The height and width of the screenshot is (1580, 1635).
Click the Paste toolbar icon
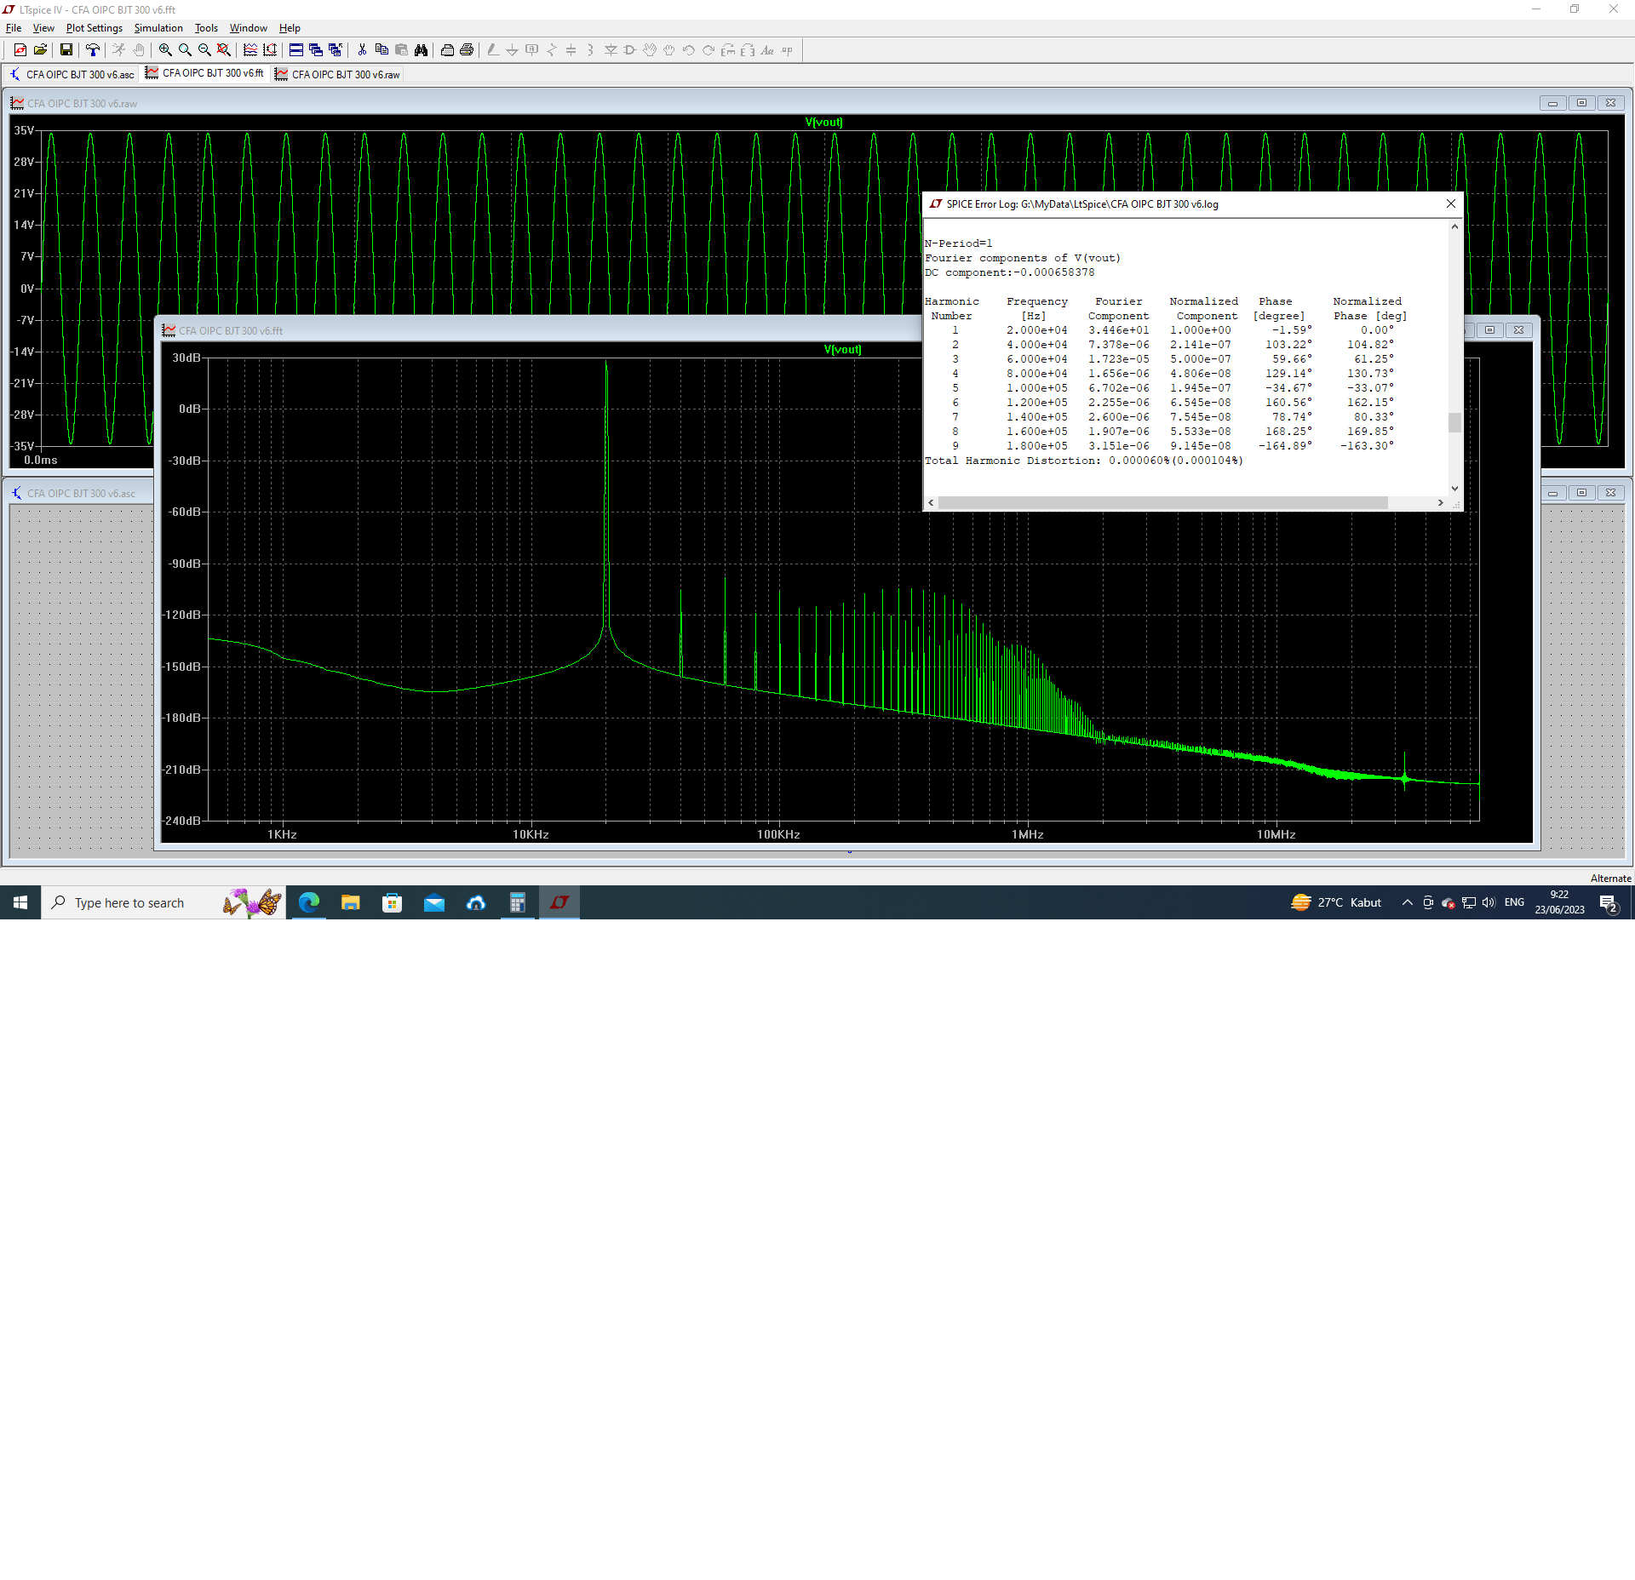(401, 50)
